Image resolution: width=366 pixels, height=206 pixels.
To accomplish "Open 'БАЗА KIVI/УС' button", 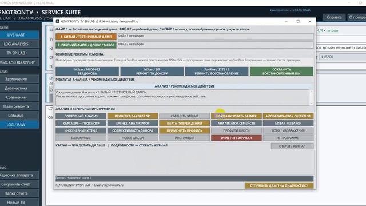I will 81,138.
